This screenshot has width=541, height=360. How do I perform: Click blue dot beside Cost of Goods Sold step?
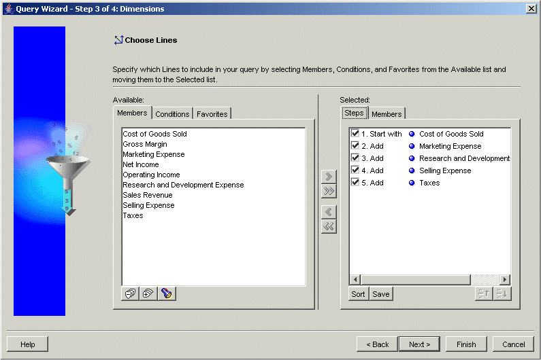click(x=412, y=134)
